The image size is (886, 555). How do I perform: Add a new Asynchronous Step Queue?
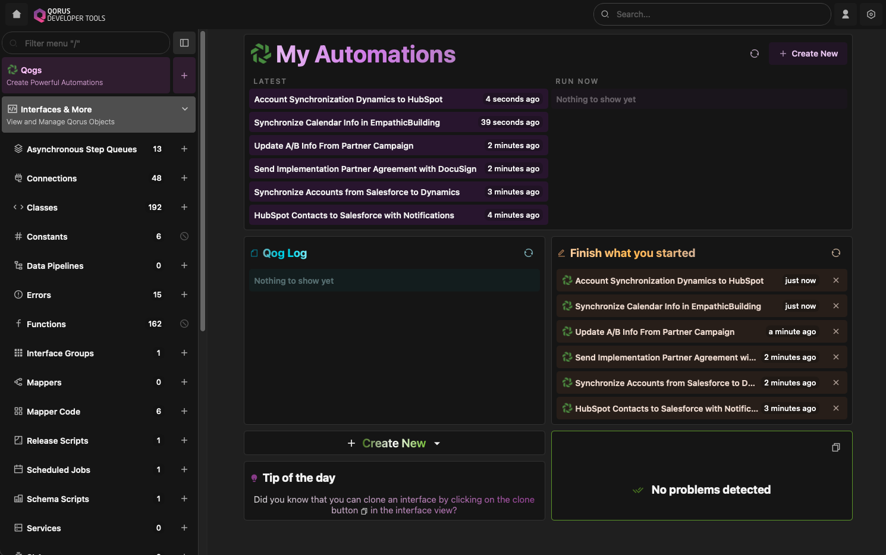pyautogui.click(x=184, y=149)
